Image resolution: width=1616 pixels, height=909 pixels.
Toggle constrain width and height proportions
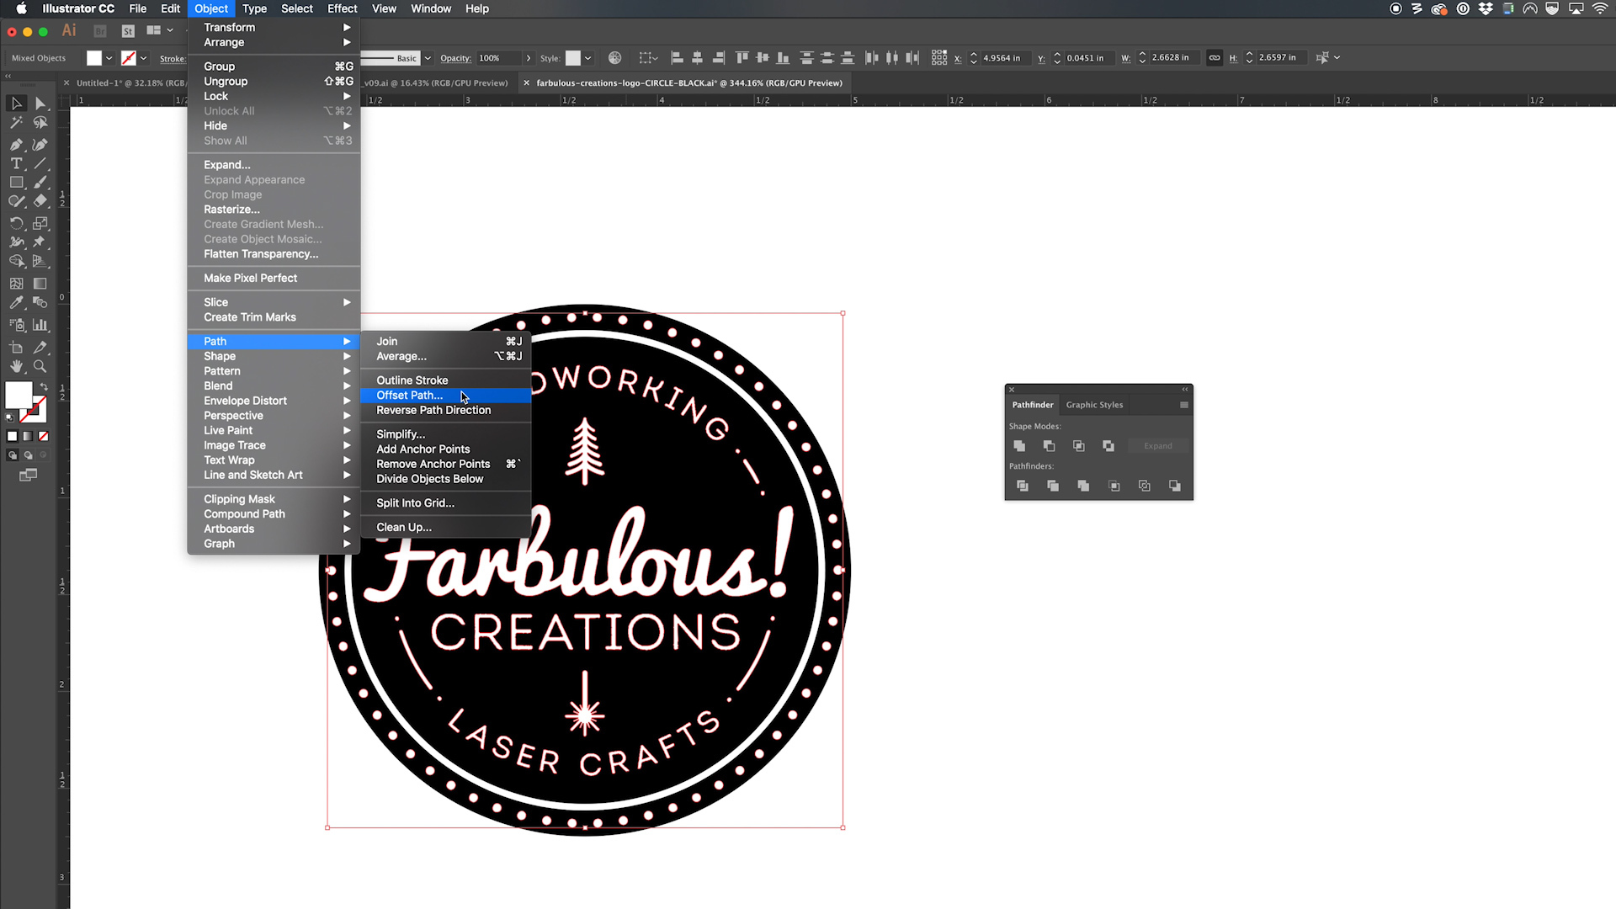(x=1214, y=58)
